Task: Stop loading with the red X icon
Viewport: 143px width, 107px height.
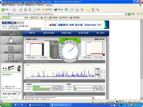Action: point(21,10)
